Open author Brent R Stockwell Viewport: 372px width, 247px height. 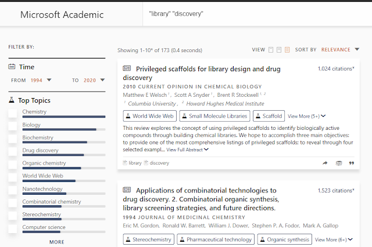(238, 95)
